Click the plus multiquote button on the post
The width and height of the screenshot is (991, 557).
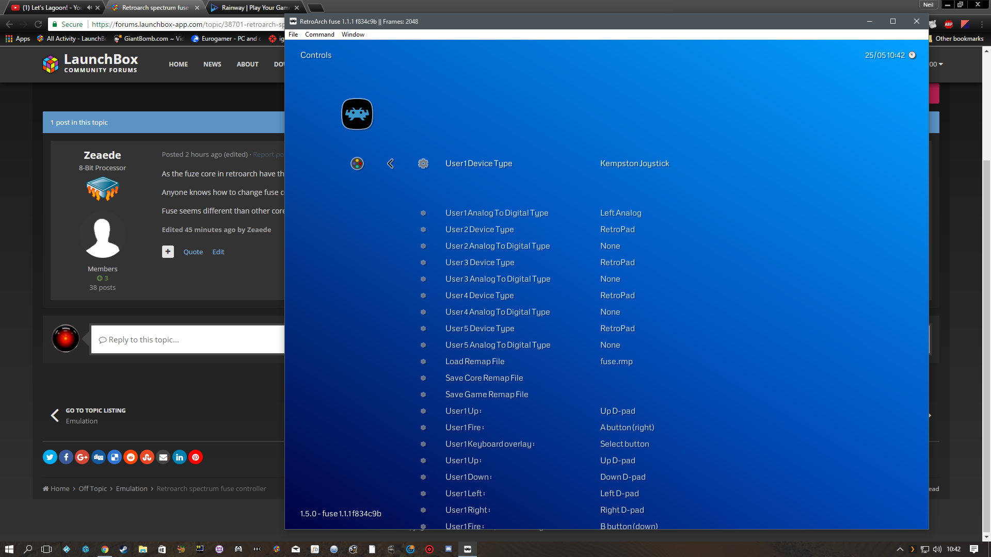pyautogui.click(x=168, y=252)
